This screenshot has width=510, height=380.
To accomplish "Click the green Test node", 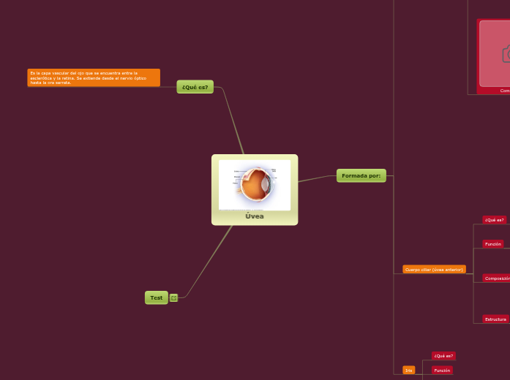I will 157,297.
